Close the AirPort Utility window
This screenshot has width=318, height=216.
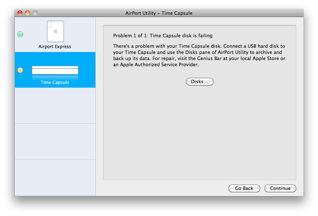point(20,13)
